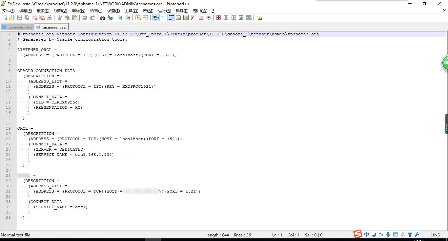The image size is (448, 241).
Task: Save the current file using the toolbar
Action: coord(19,18)
